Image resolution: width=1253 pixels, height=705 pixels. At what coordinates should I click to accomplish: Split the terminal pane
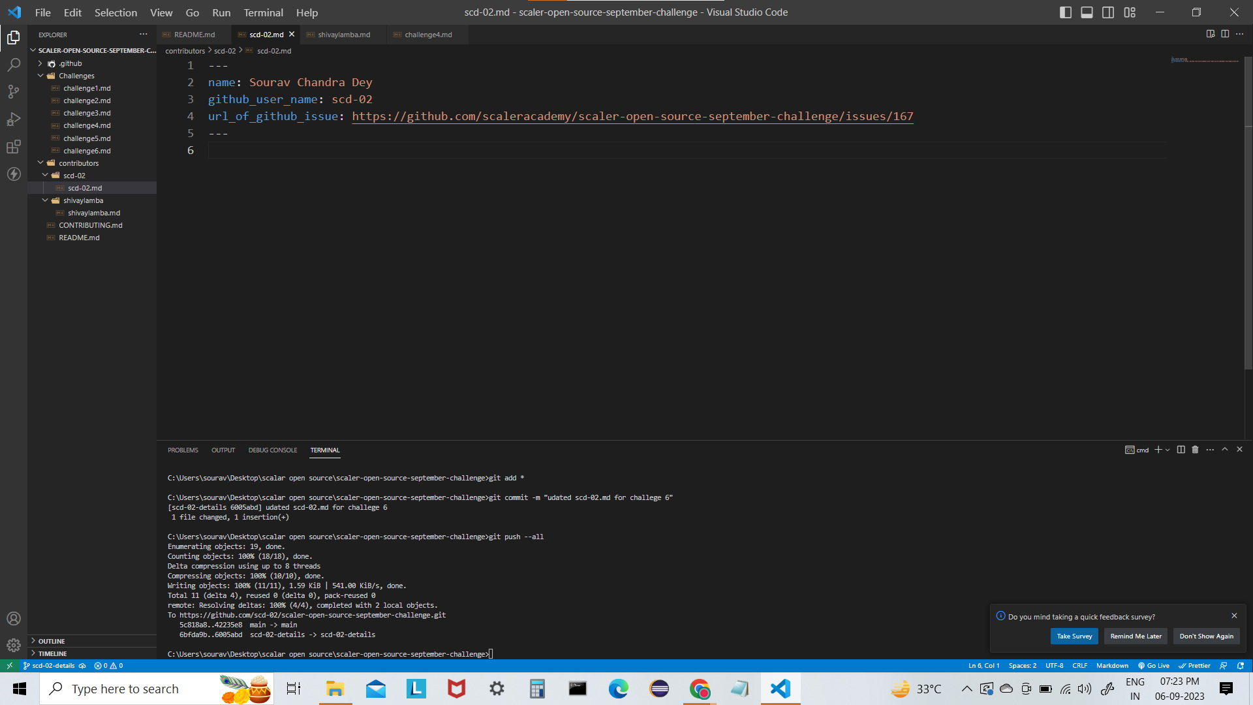tap(1180, 450)
